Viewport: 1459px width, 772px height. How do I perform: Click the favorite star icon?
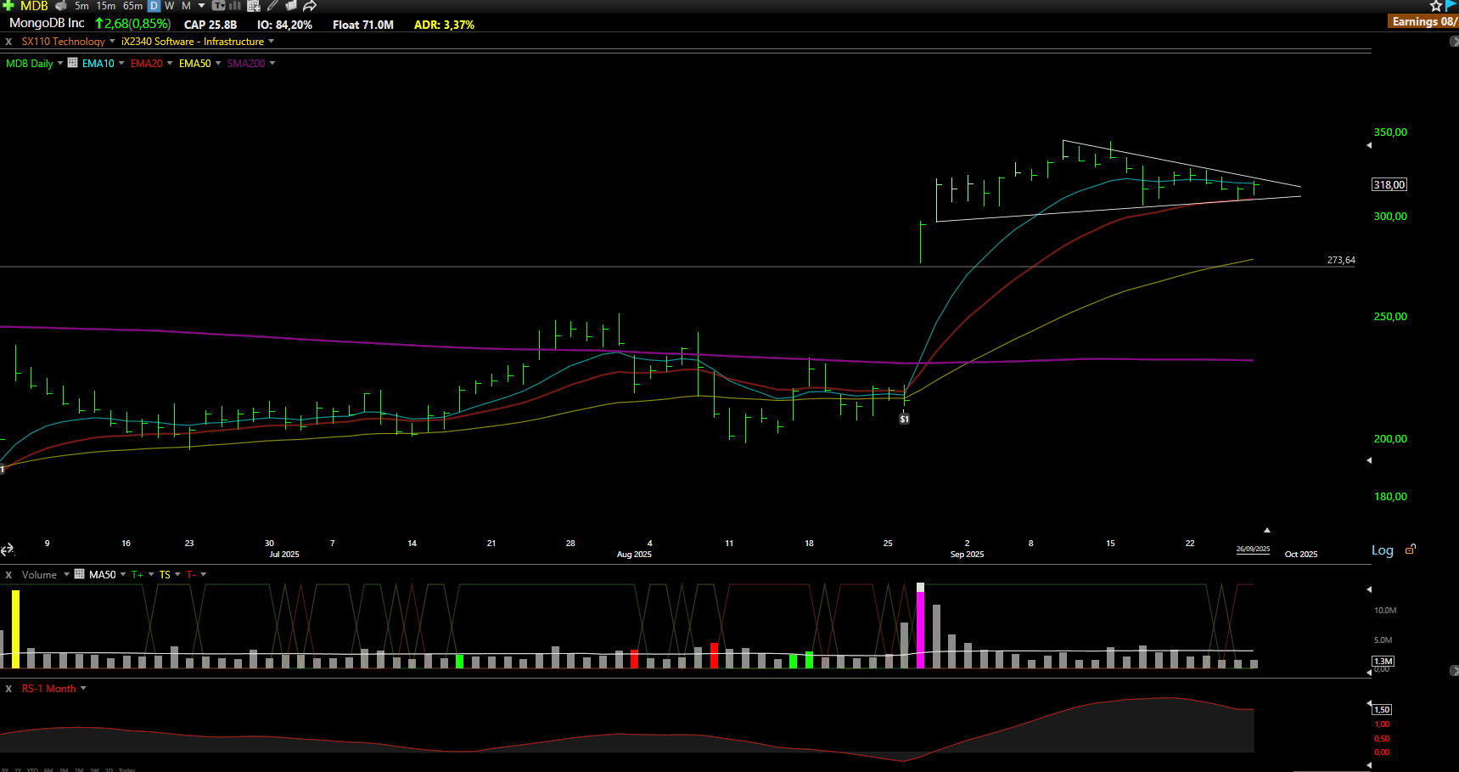tap(1436, 6)
